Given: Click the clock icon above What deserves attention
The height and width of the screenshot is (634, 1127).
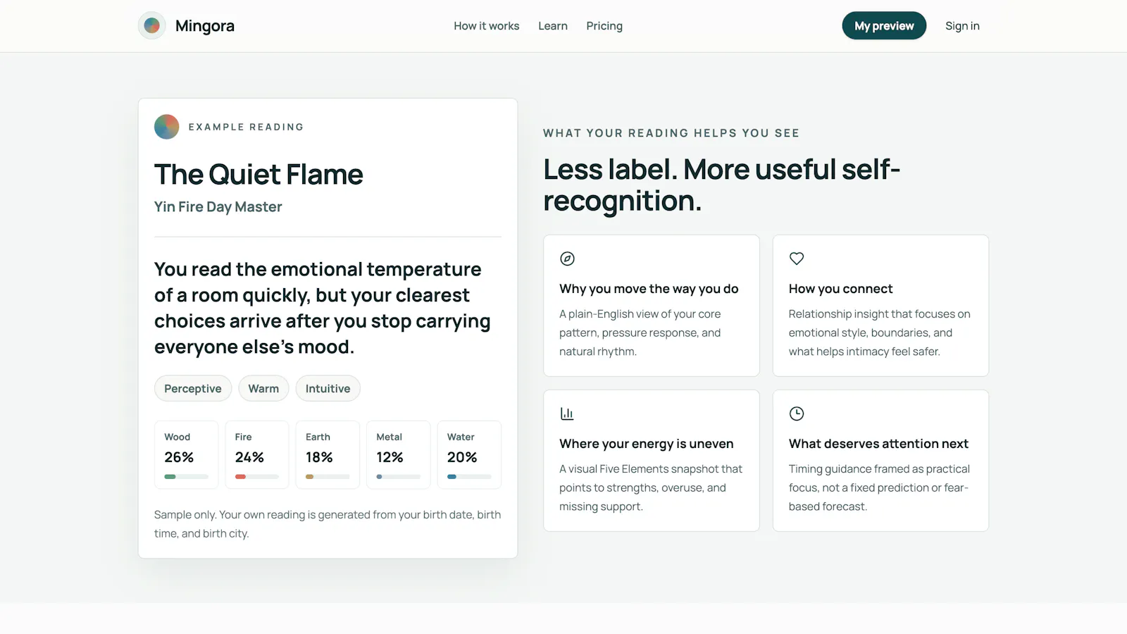Looking at the screenshot, I should pos(797,414).
